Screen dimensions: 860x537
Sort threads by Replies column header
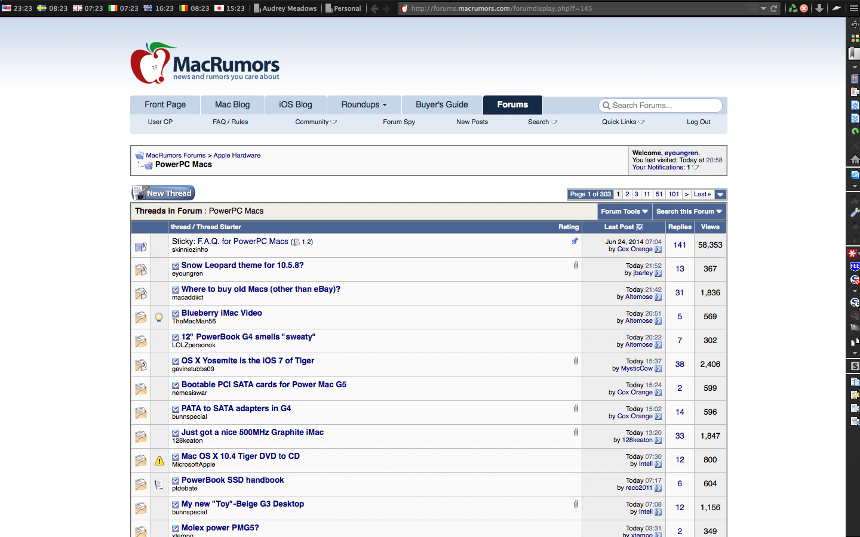point(680,227)
